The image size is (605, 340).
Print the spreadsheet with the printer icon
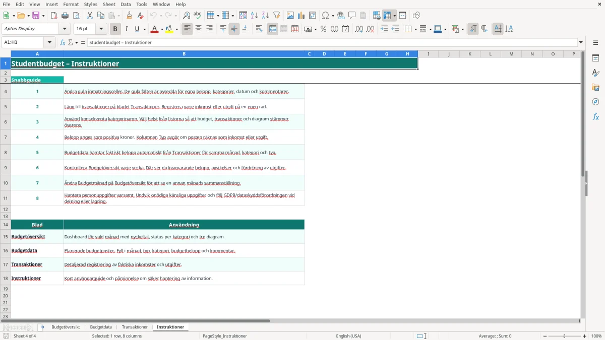click(x=65, y=16)
